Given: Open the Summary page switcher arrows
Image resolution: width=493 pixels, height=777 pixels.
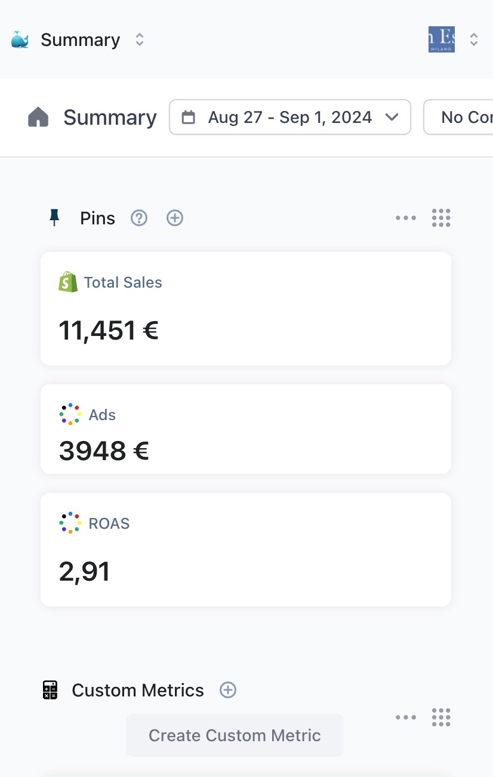Looking at the screenshot, I should point(139,40).
